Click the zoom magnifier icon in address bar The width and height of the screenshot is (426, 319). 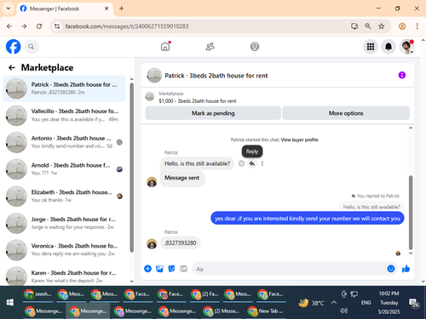coord(368,26)
